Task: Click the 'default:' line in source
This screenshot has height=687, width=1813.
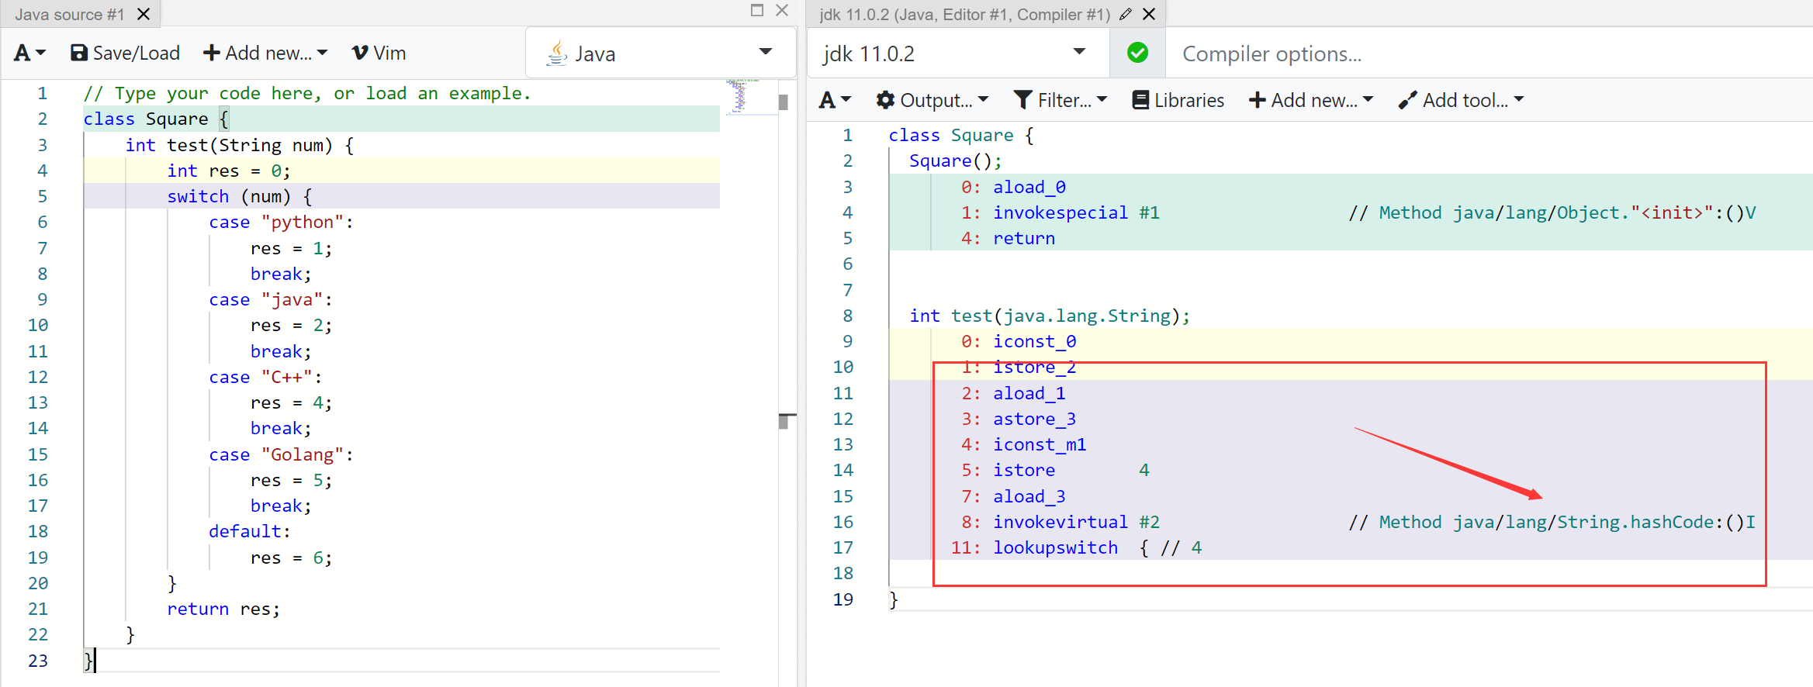Action: 250,531
